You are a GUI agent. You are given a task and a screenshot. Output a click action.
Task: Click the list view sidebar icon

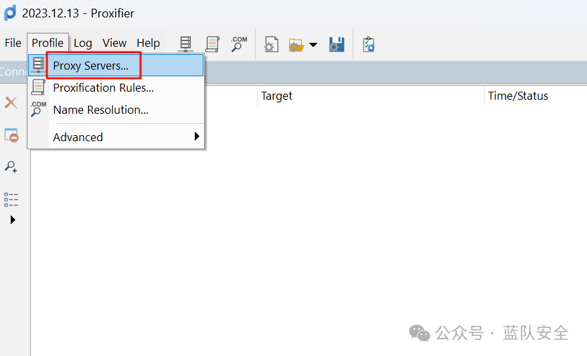[x=11, y=199]
